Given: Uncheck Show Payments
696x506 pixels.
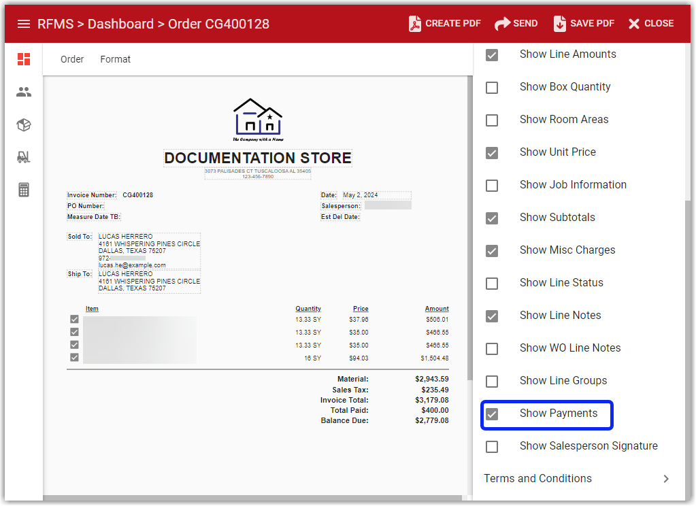Looking at the screenshot, I should tap(492, 414).
